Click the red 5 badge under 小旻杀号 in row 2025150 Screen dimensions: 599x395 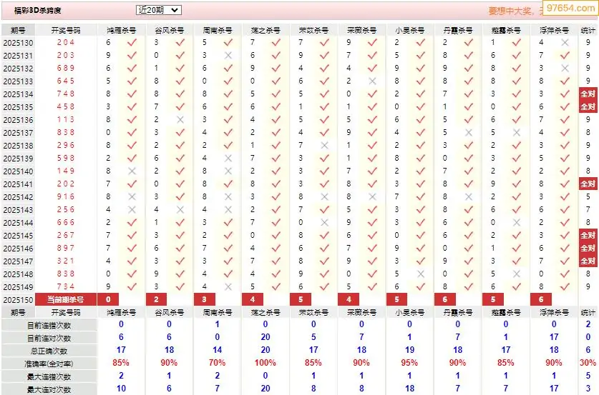coord(397,300)
